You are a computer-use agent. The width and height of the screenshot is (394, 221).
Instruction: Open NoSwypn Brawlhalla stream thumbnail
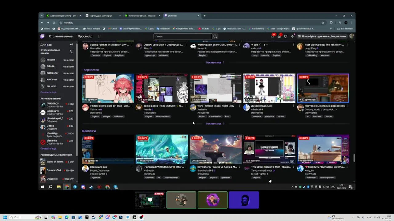coord(162,149)
